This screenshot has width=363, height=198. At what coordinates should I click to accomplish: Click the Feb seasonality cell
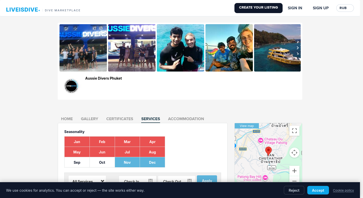tap(102, 142)
